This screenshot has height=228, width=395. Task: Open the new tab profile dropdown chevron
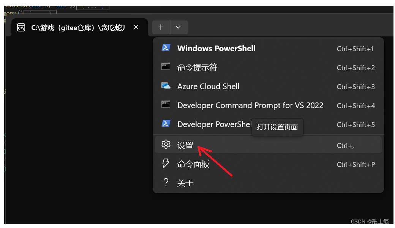(x=179, y=27)
